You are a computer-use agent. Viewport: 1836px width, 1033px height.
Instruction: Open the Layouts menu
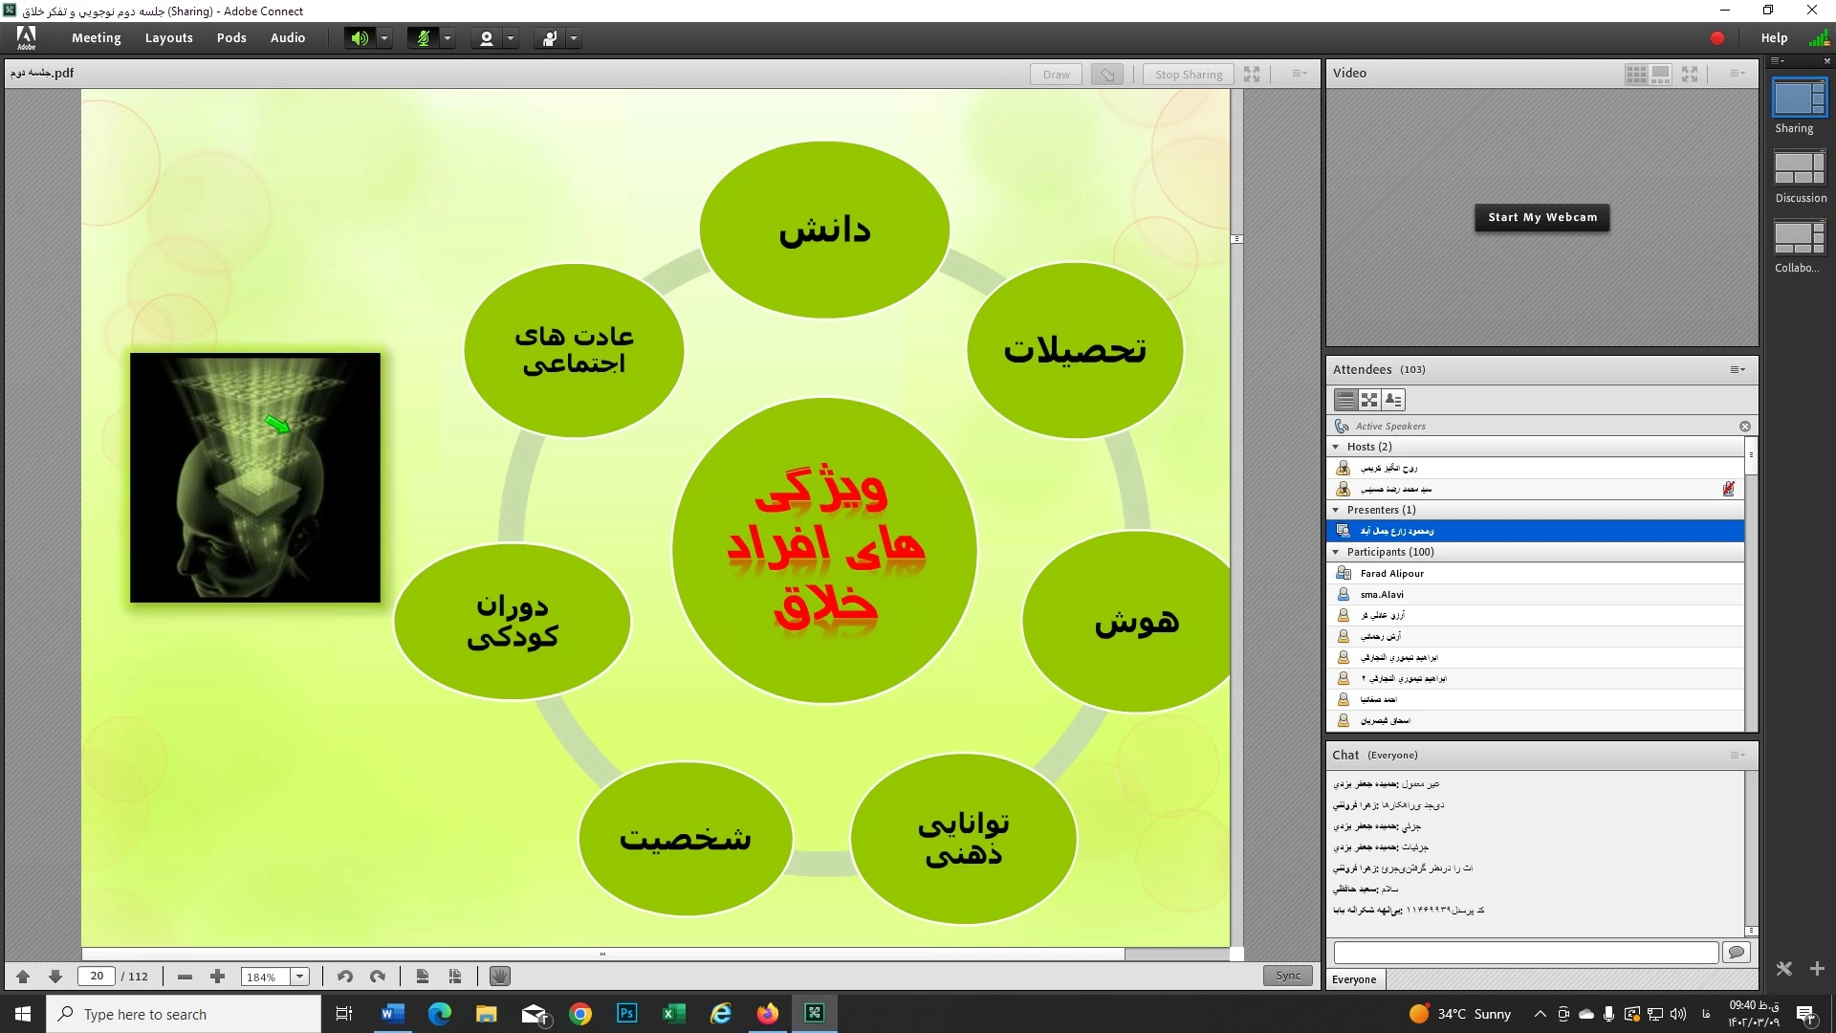pos(168,38)
